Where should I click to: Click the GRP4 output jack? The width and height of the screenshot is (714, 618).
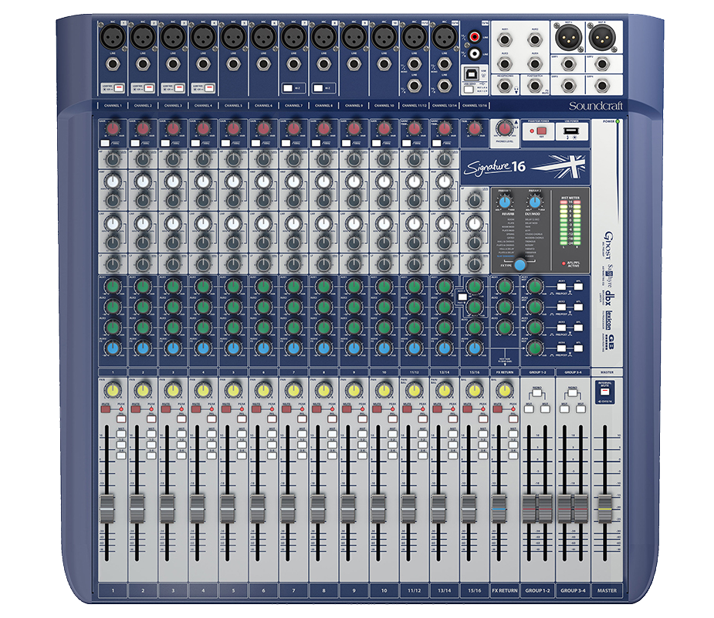[601, 86]
